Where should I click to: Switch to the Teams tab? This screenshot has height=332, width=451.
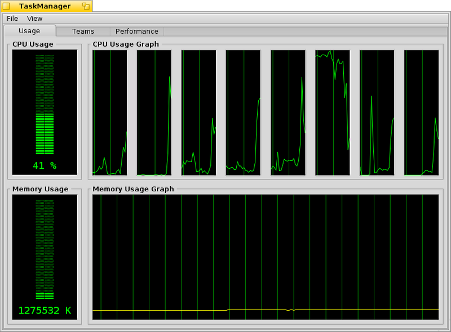[x=83, y=32]
